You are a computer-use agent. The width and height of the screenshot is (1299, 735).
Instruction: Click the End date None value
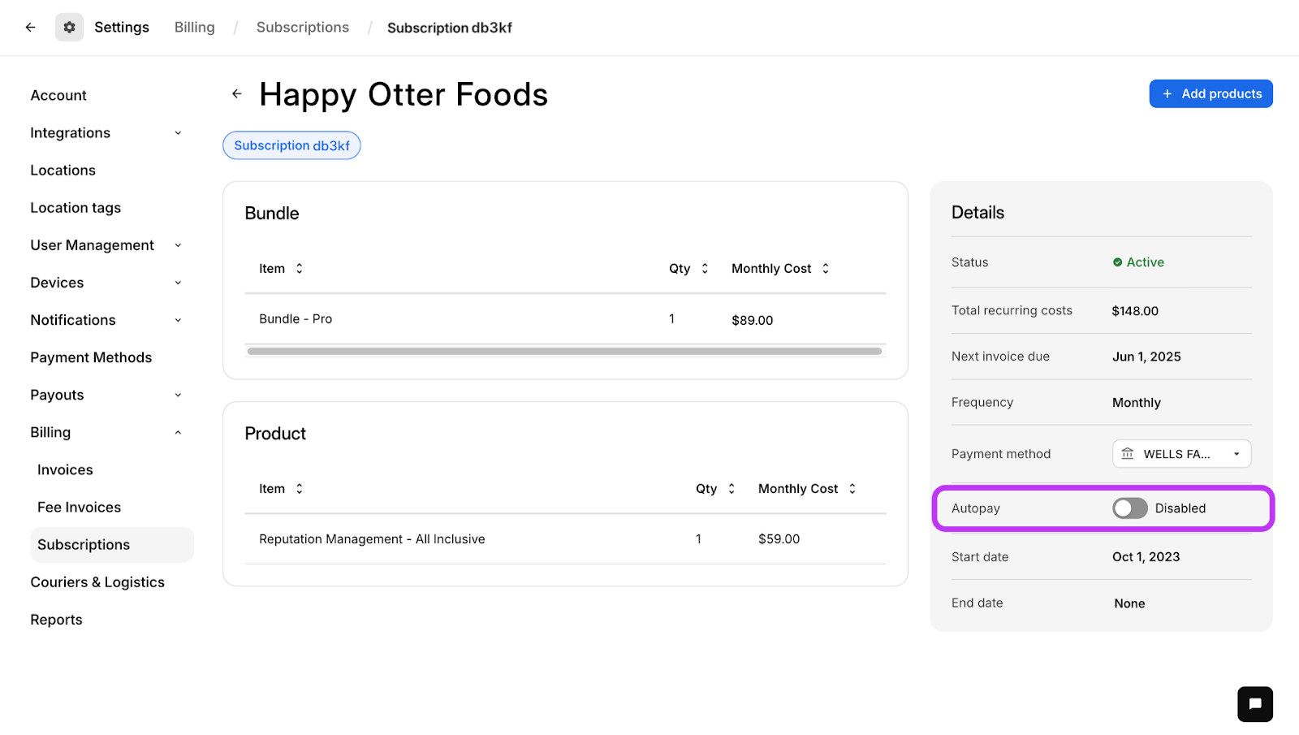point(1129,603)
